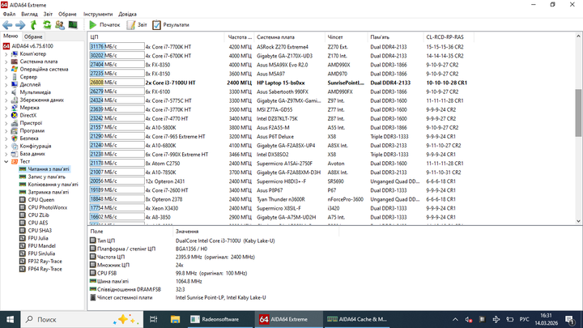
Task: Open the Windows Start menu
Action: (x=10, y=319)
